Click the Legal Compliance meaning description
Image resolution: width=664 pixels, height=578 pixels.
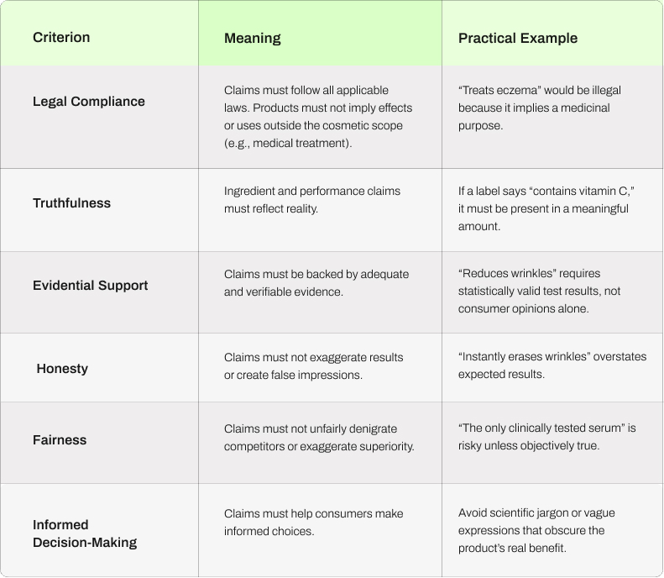click(318, 117)
